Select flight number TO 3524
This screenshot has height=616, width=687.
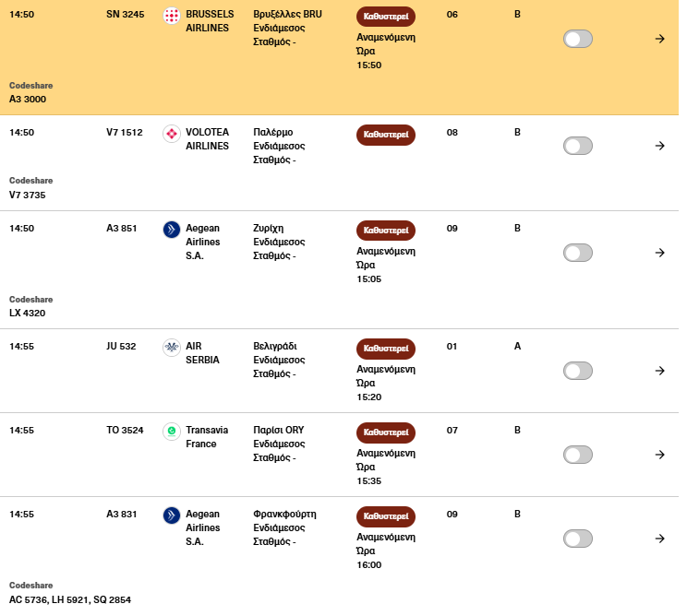pyautogui.click(x=125, y=431)
